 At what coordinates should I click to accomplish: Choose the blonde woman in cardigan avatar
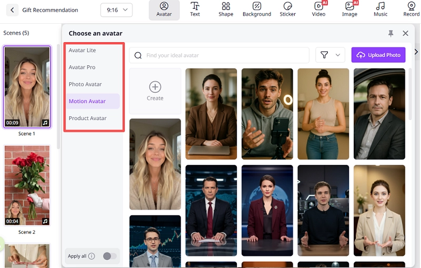155,164
